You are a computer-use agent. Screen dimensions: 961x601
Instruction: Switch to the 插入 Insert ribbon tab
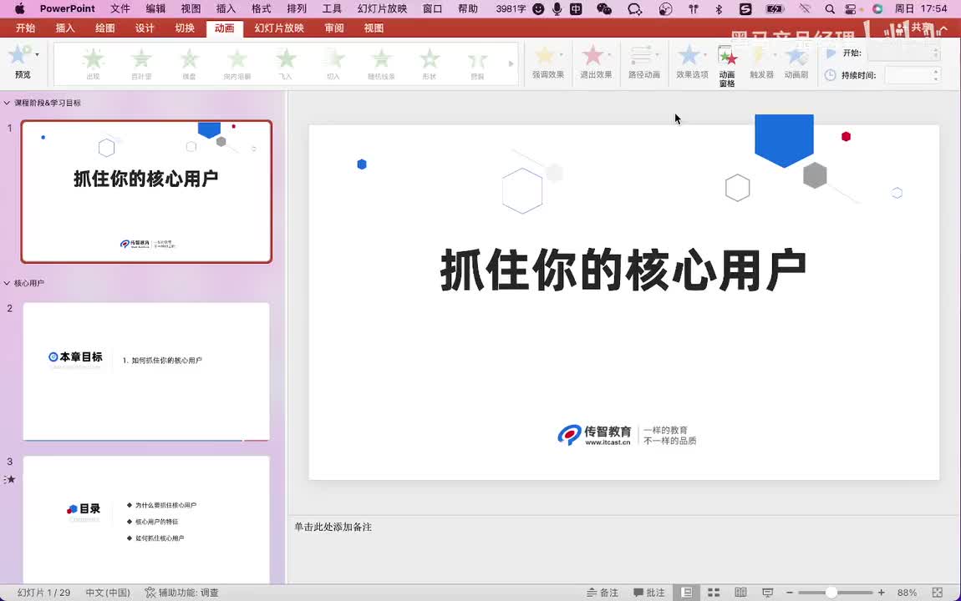[65, 28]
